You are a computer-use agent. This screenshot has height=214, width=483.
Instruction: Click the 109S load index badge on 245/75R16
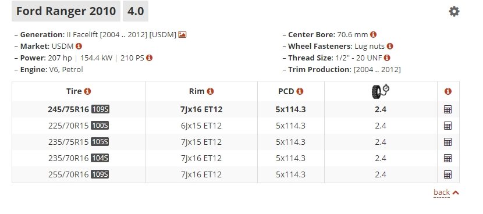(x=100, y=109)
